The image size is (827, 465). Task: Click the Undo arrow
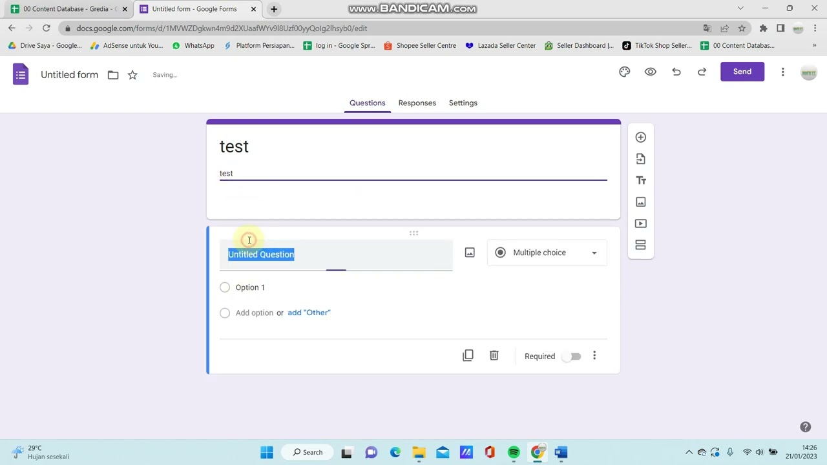(676, 72)
